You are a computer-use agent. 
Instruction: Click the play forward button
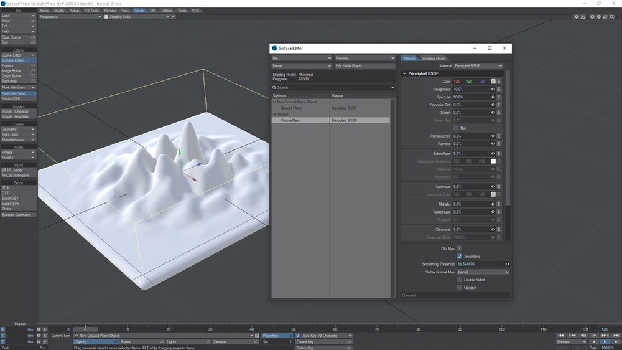point(616,342)
